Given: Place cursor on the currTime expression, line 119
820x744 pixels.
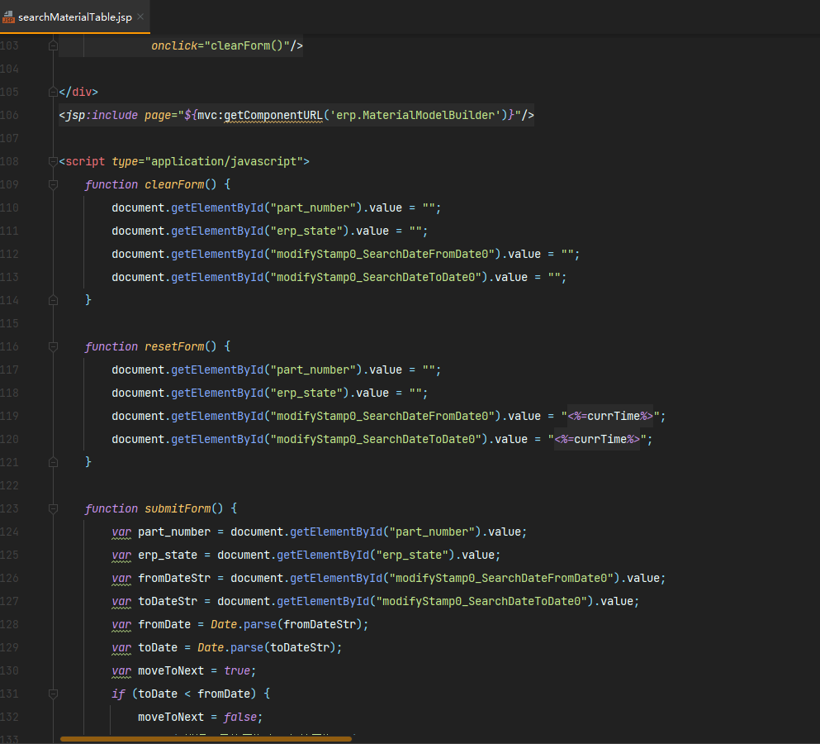Looking at the screenshot, I should tap(613, 416).
